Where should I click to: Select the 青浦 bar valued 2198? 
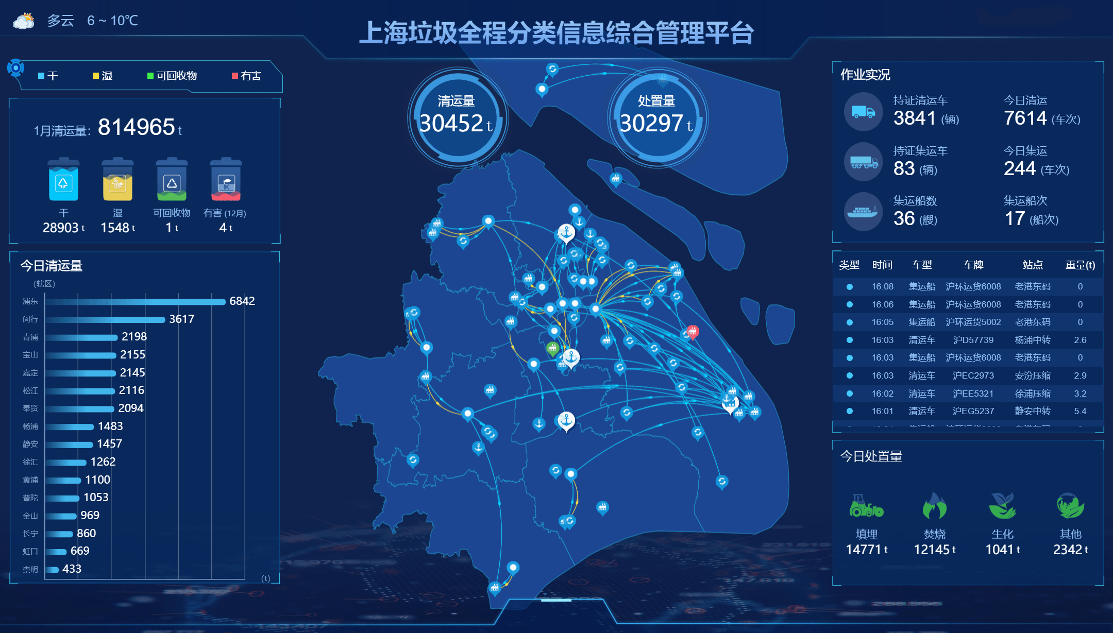pyautogui.click(x=81, y=337)
